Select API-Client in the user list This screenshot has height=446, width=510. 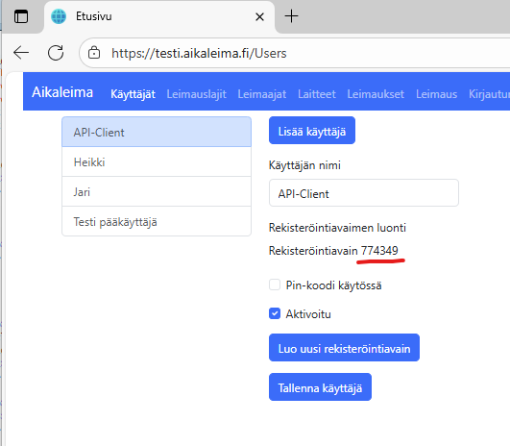point(157,133)
